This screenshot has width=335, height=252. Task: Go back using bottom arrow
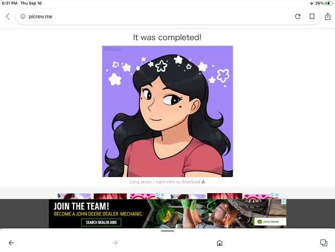click(11, 243)
